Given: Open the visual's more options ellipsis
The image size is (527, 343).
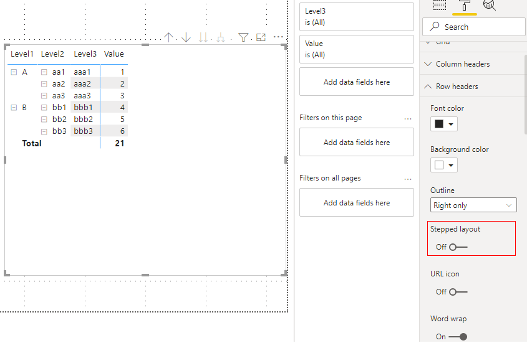Looking at the screenshot, I should pyautogui.click(x=278, y=37).
